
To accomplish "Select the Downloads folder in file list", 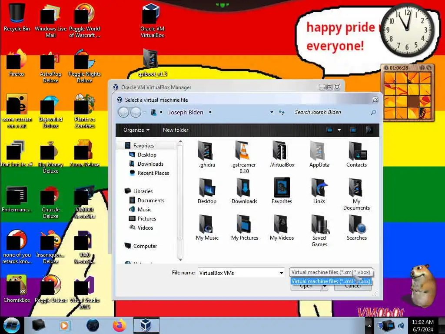I will [244, 191].
